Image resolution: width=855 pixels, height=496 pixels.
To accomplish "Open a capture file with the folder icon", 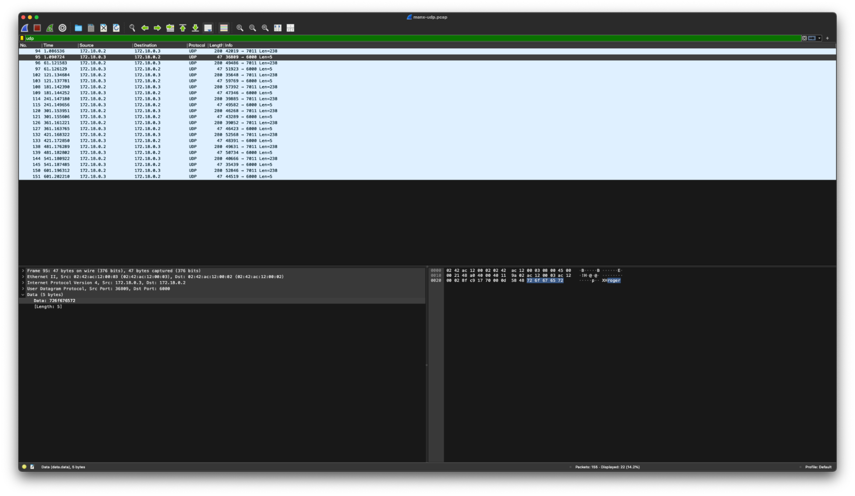I will 78,28.
